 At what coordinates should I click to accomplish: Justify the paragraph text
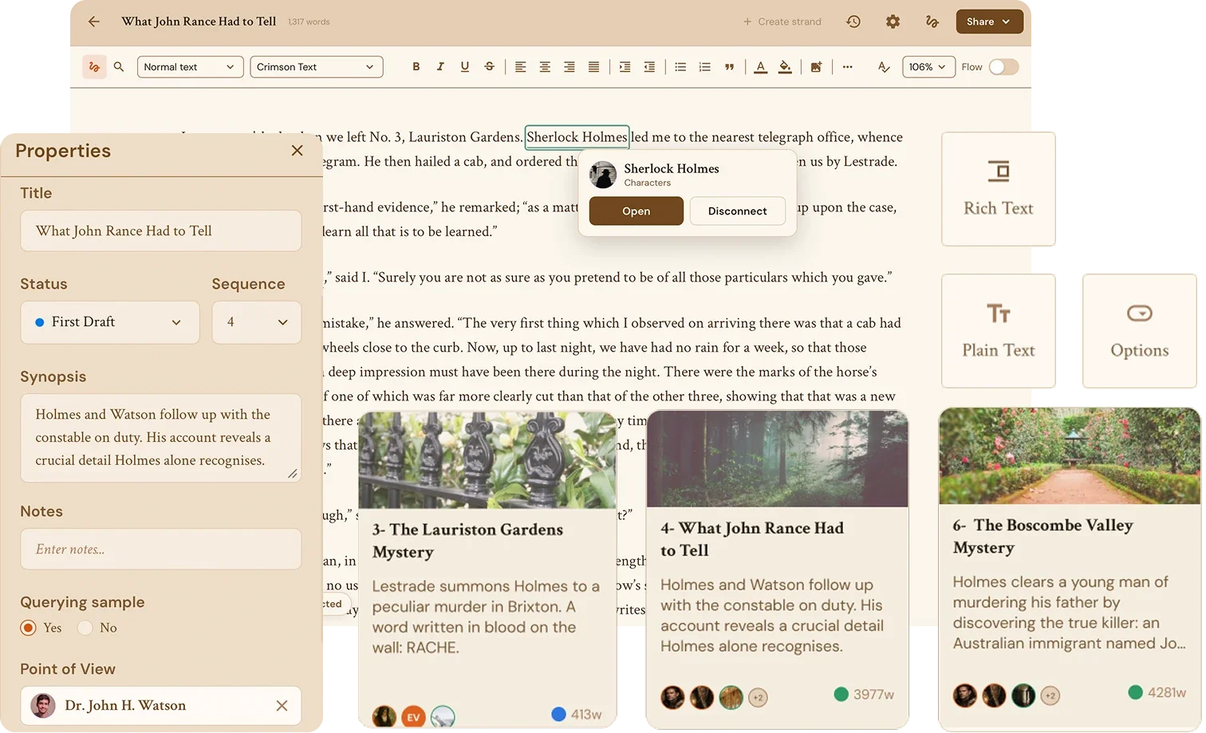tap(593, 67)
